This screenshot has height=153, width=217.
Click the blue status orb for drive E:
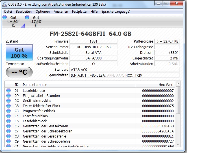[x=27, y=17]
